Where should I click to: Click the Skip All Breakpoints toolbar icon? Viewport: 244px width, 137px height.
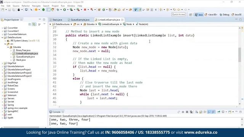(x=31, y=10)
